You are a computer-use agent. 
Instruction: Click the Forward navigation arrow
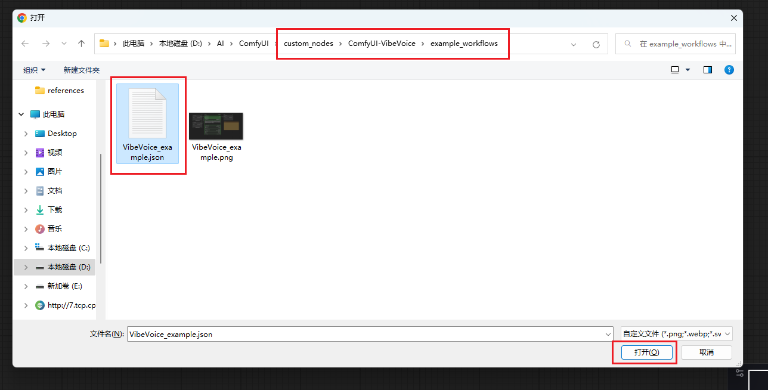[45, 44]
